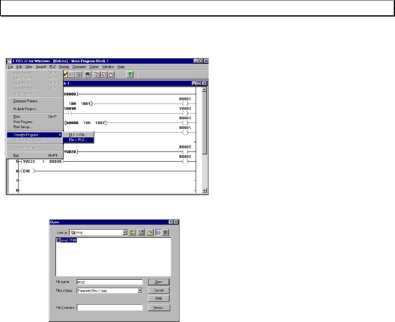395x322 pixels.
Task: Click the binoculars search icon in toolbar
Action: (x=87, y=75)
